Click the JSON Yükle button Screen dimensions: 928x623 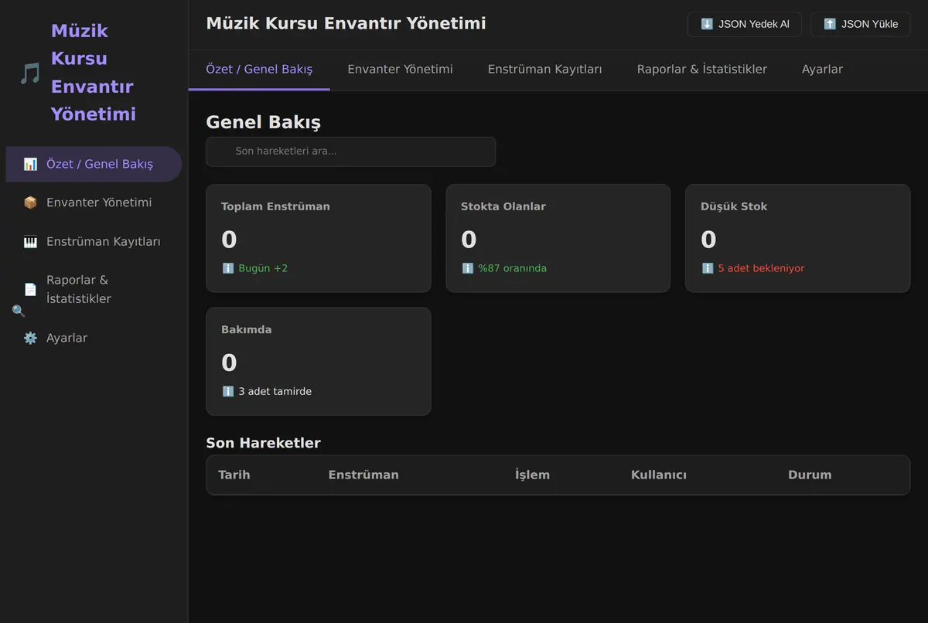860,24
